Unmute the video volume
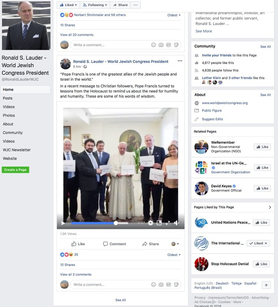This screenshot has height=307, width=278. point(177,223)
